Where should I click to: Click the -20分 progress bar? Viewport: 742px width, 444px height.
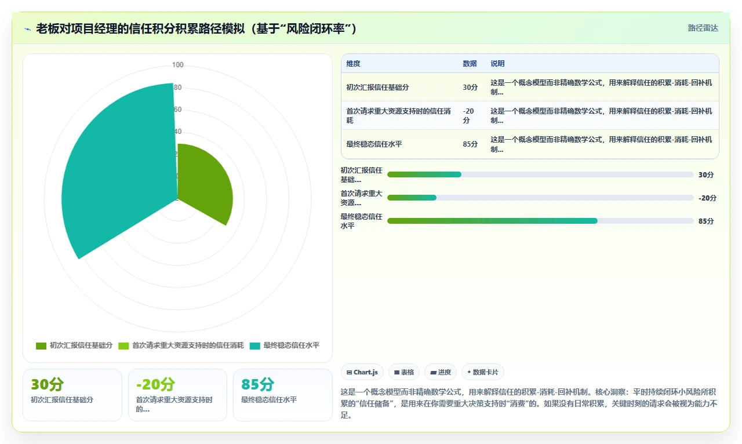pyautogui.click(x=540, y=198)
